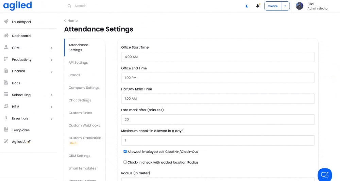Open the Templates icon in sidebar

click(x=6, y=130)
